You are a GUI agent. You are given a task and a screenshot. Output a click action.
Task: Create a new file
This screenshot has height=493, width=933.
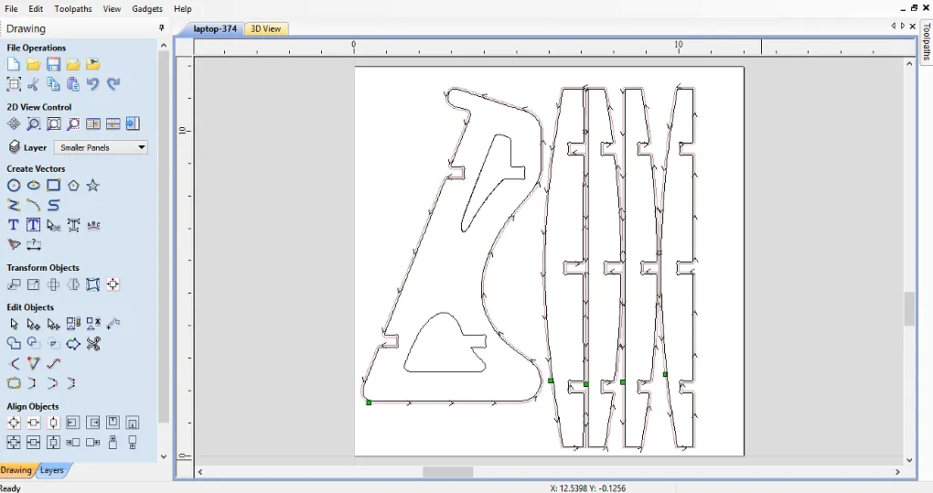[14, 64]
